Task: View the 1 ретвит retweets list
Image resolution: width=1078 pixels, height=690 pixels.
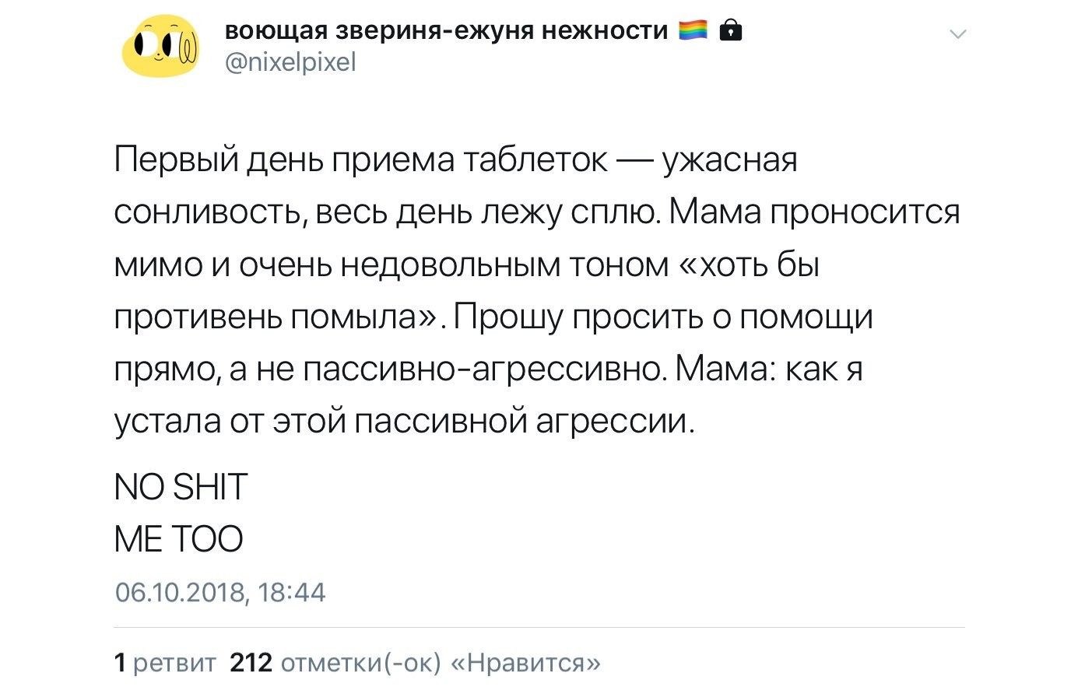Action: [165, 663]
